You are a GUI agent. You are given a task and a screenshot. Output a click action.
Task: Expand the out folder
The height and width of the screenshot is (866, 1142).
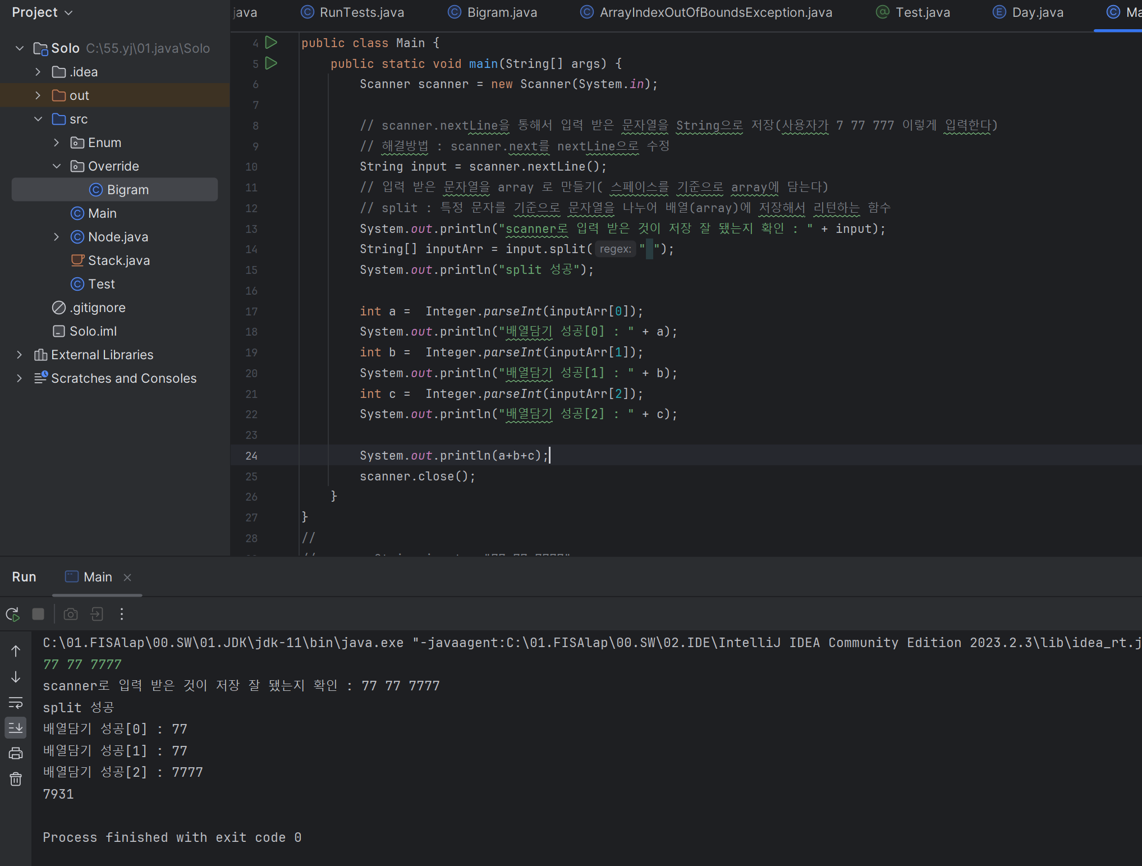tap(38, 95)
